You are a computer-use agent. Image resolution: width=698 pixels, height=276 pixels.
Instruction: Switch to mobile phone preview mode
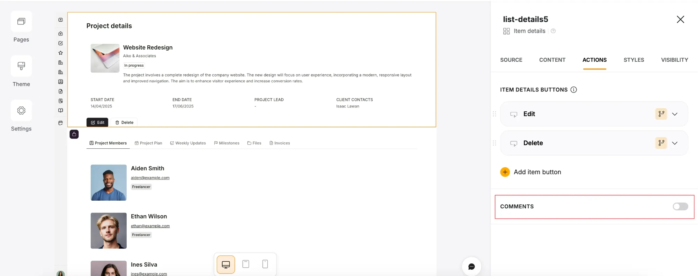(265, 264)
